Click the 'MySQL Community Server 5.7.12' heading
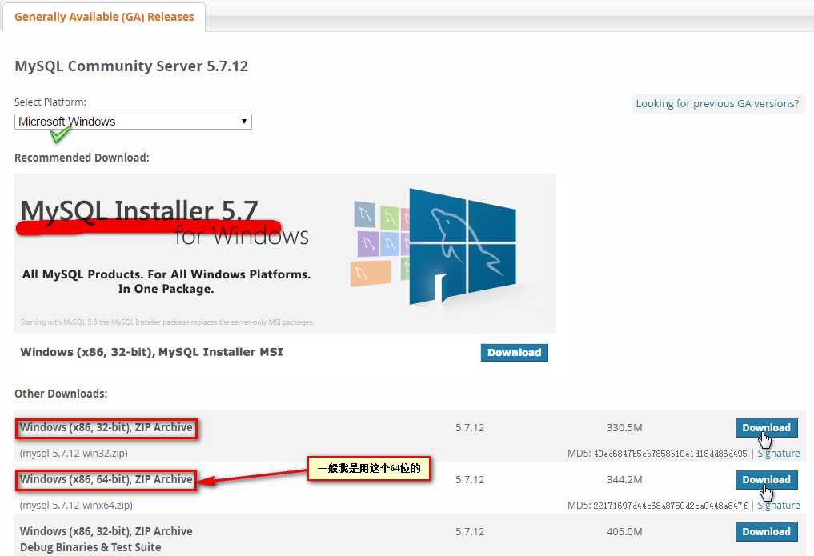 131,66
